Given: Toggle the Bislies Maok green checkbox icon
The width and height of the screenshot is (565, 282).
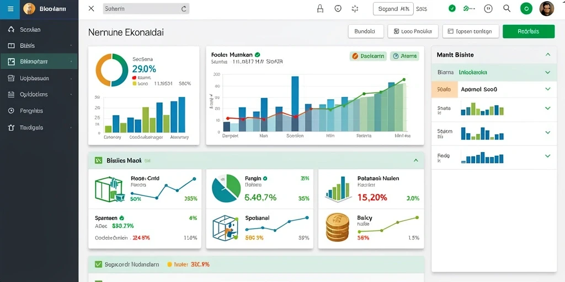Looking at the screenshot, I should 98,160.
